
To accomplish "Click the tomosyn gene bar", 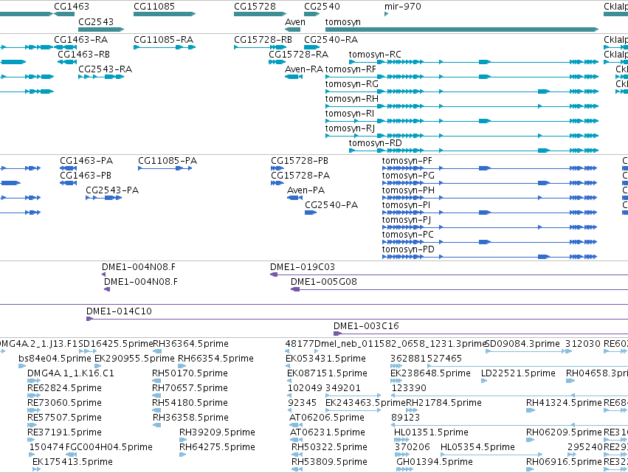I will tap(462, 30).
